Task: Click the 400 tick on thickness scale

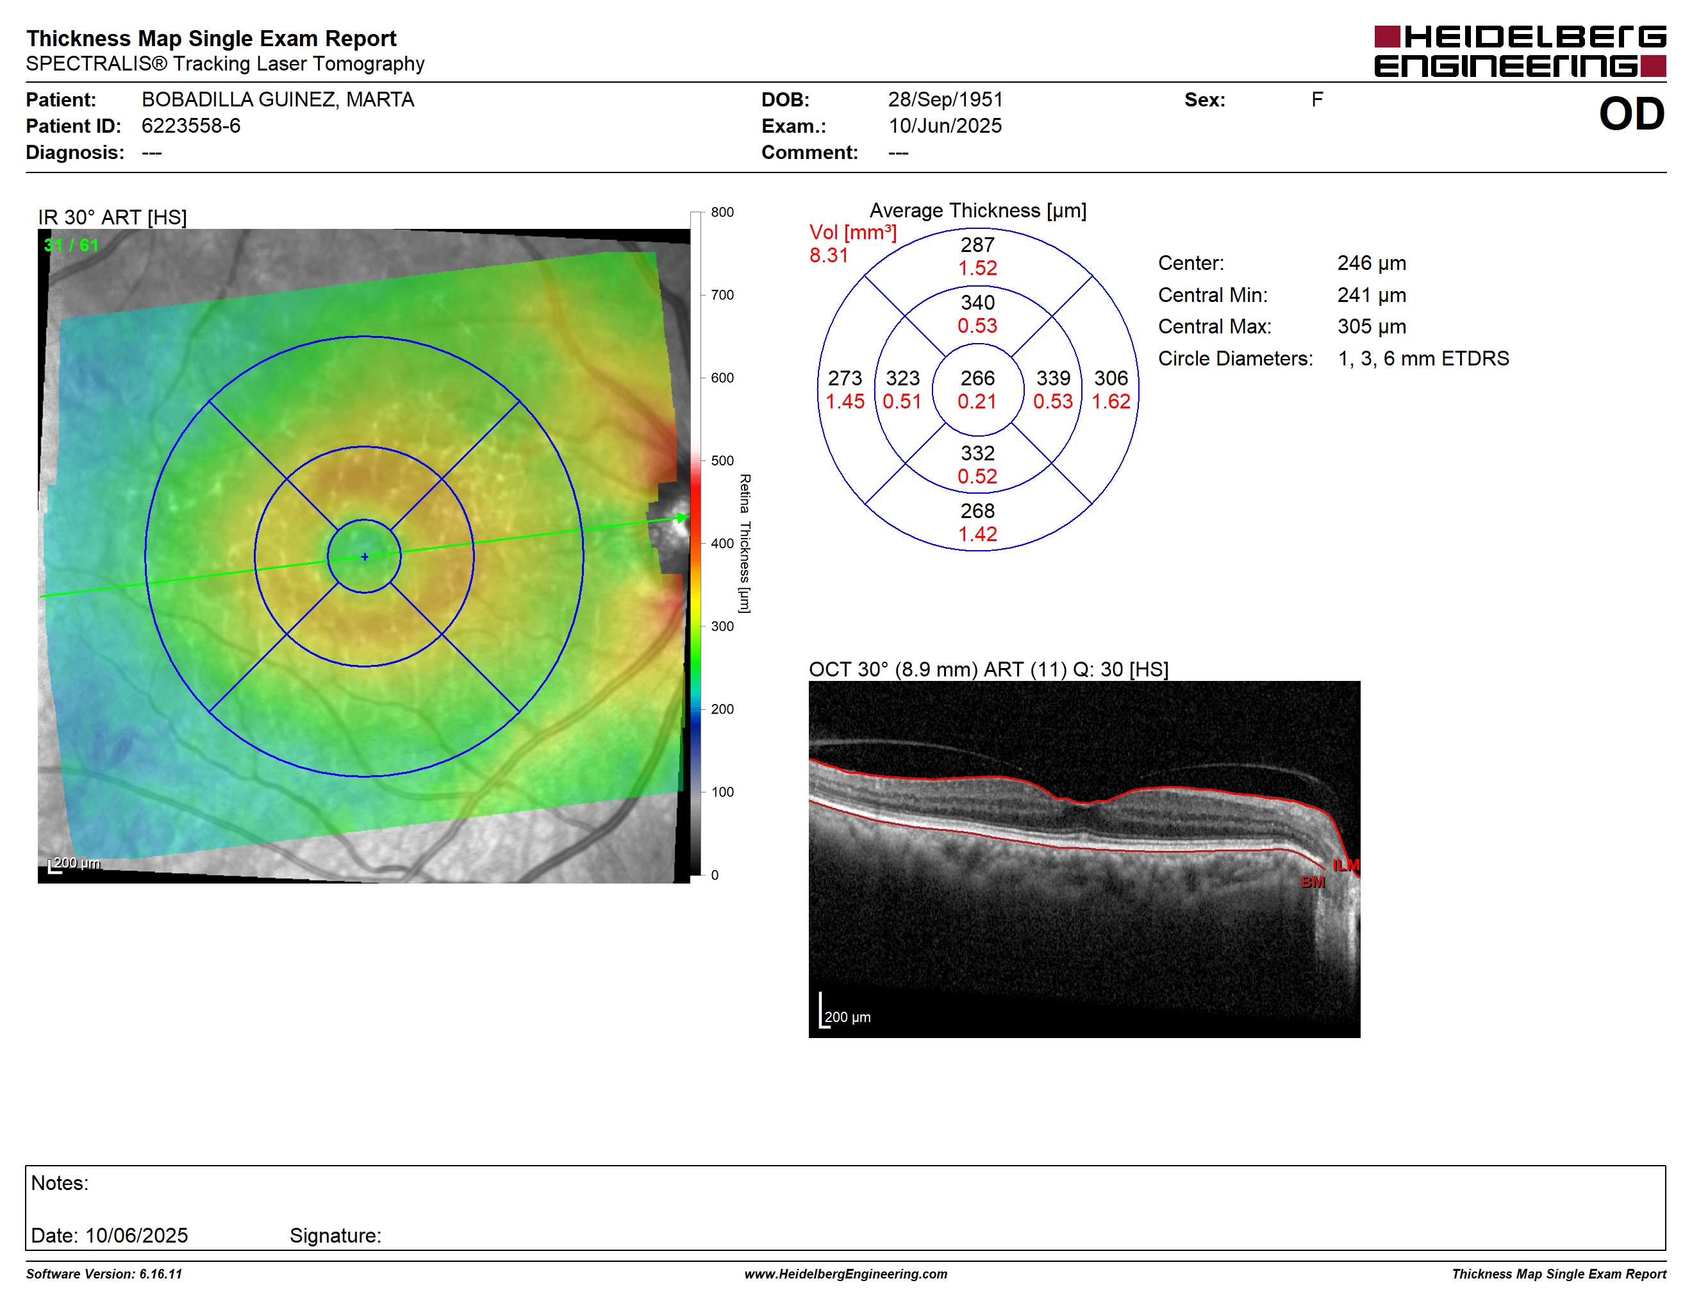Action: 722,543
